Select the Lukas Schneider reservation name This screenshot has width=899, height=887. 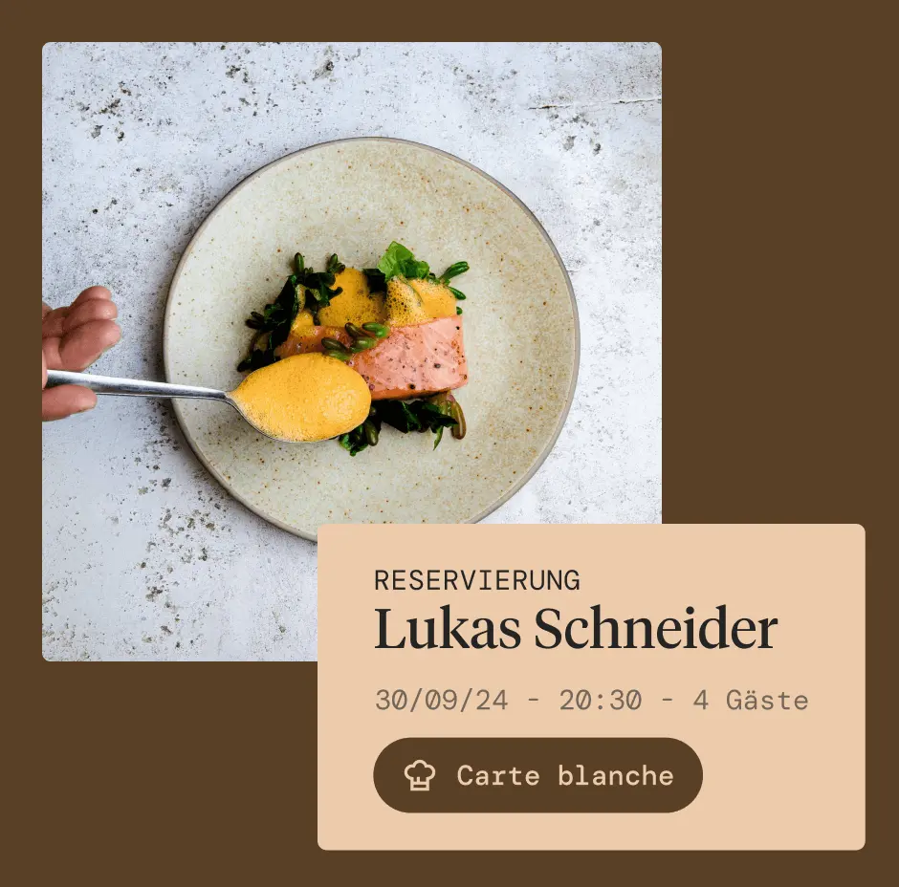[x=576, y=629]
